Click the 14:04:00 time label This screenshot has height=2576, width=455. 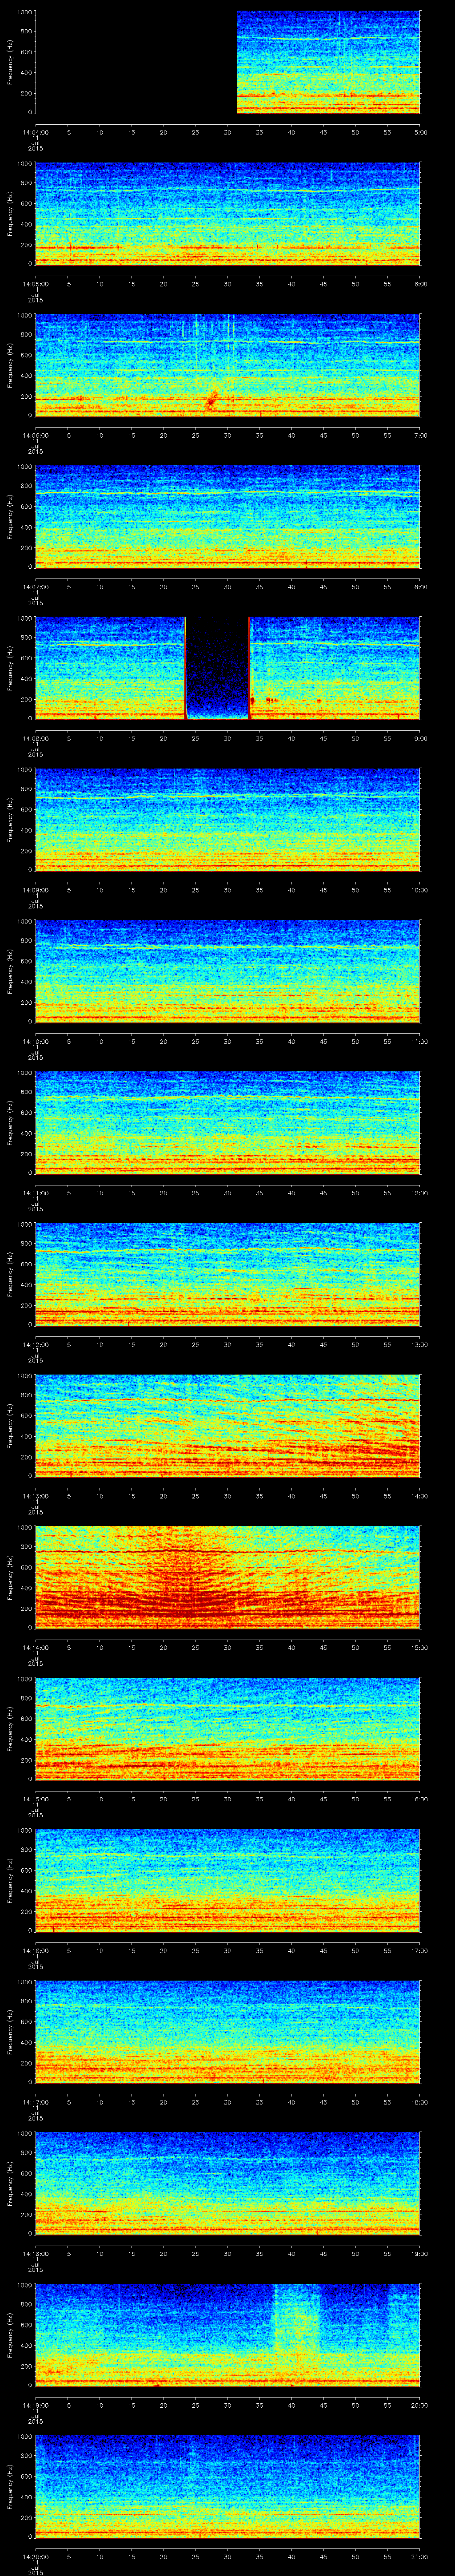click(35, 132)
